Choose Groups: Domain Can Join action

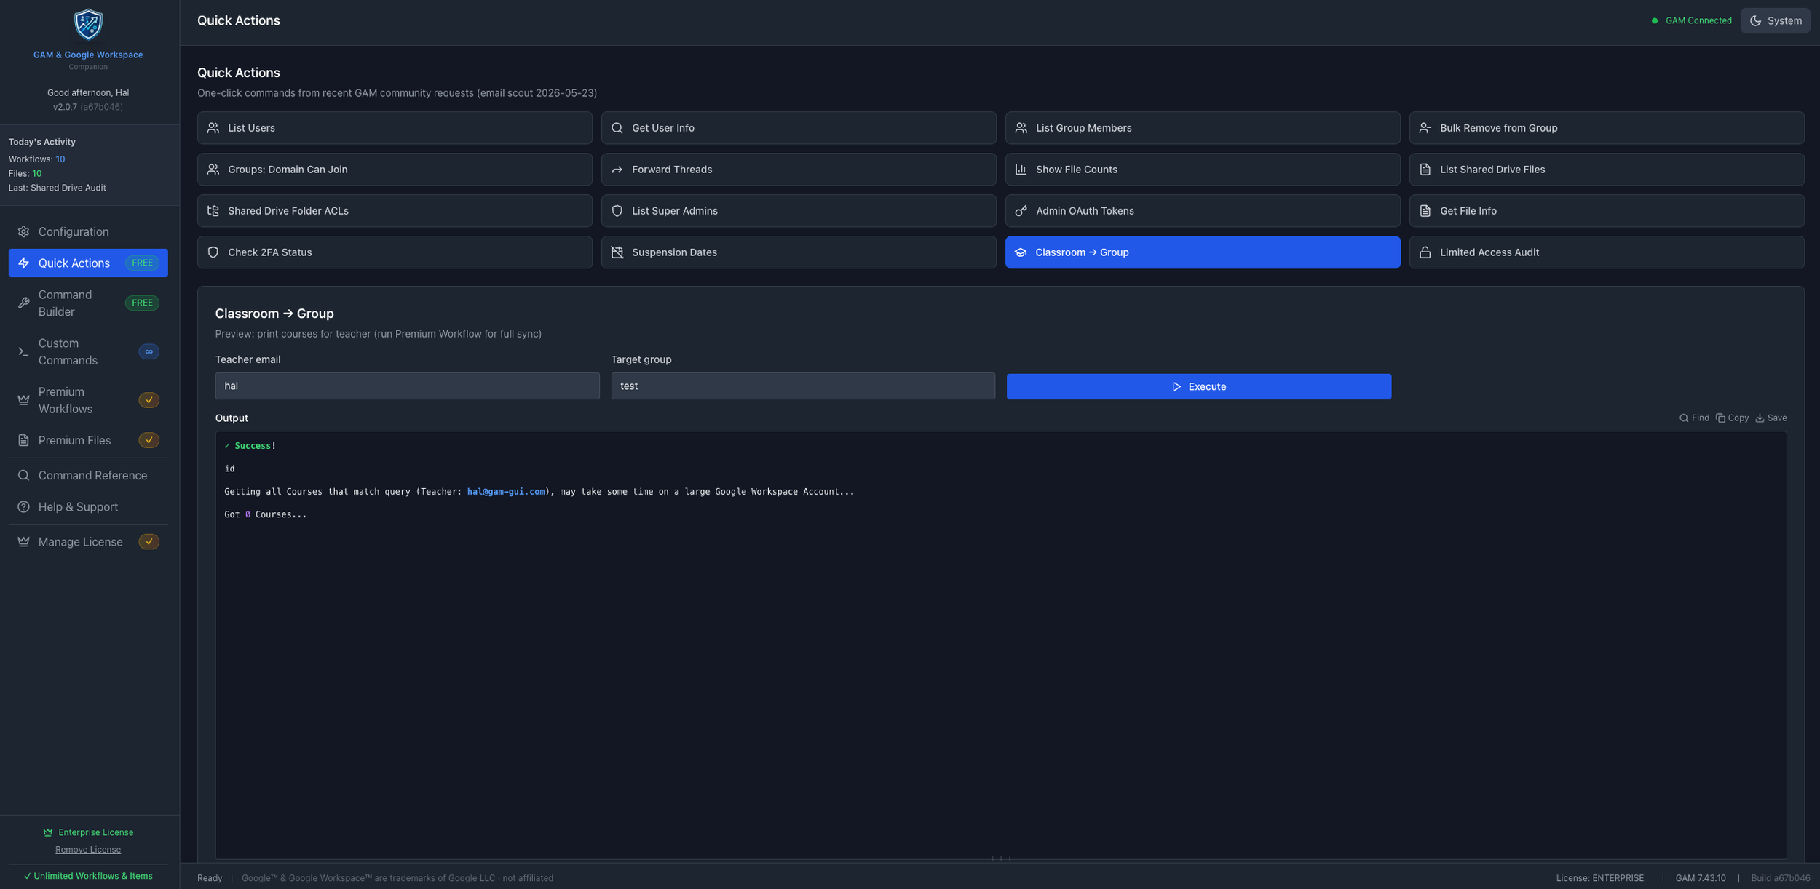point(395,170)
